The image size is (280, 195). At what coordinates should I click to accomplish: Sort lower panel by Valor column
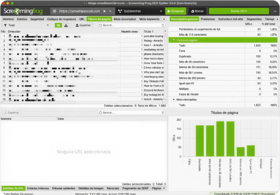112,119
